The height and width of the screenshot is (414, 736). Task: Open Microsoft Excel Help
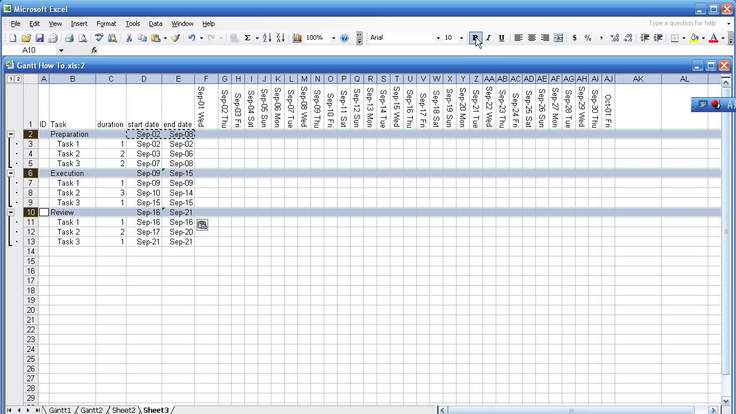(344, 38)
